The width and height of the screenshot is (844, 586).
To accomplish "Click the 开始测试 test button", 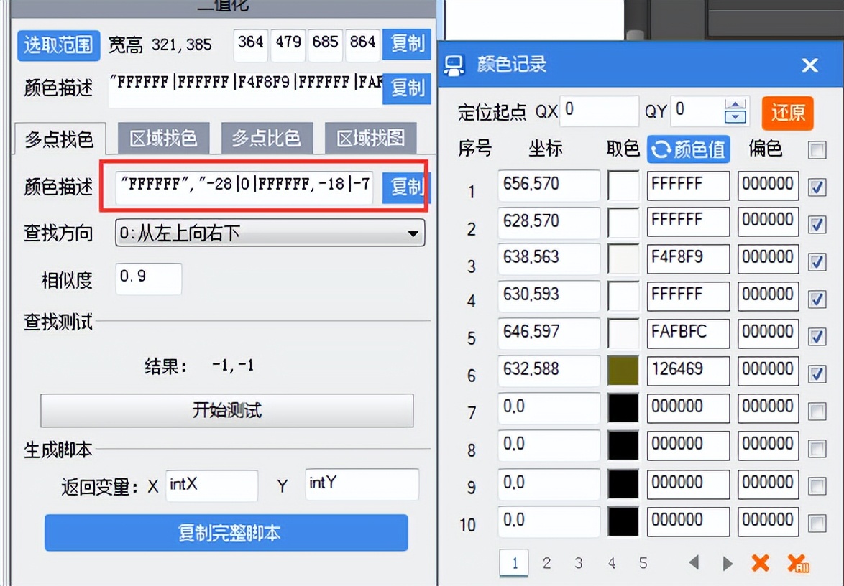I will pyautogui.click(x=227, y=411).
